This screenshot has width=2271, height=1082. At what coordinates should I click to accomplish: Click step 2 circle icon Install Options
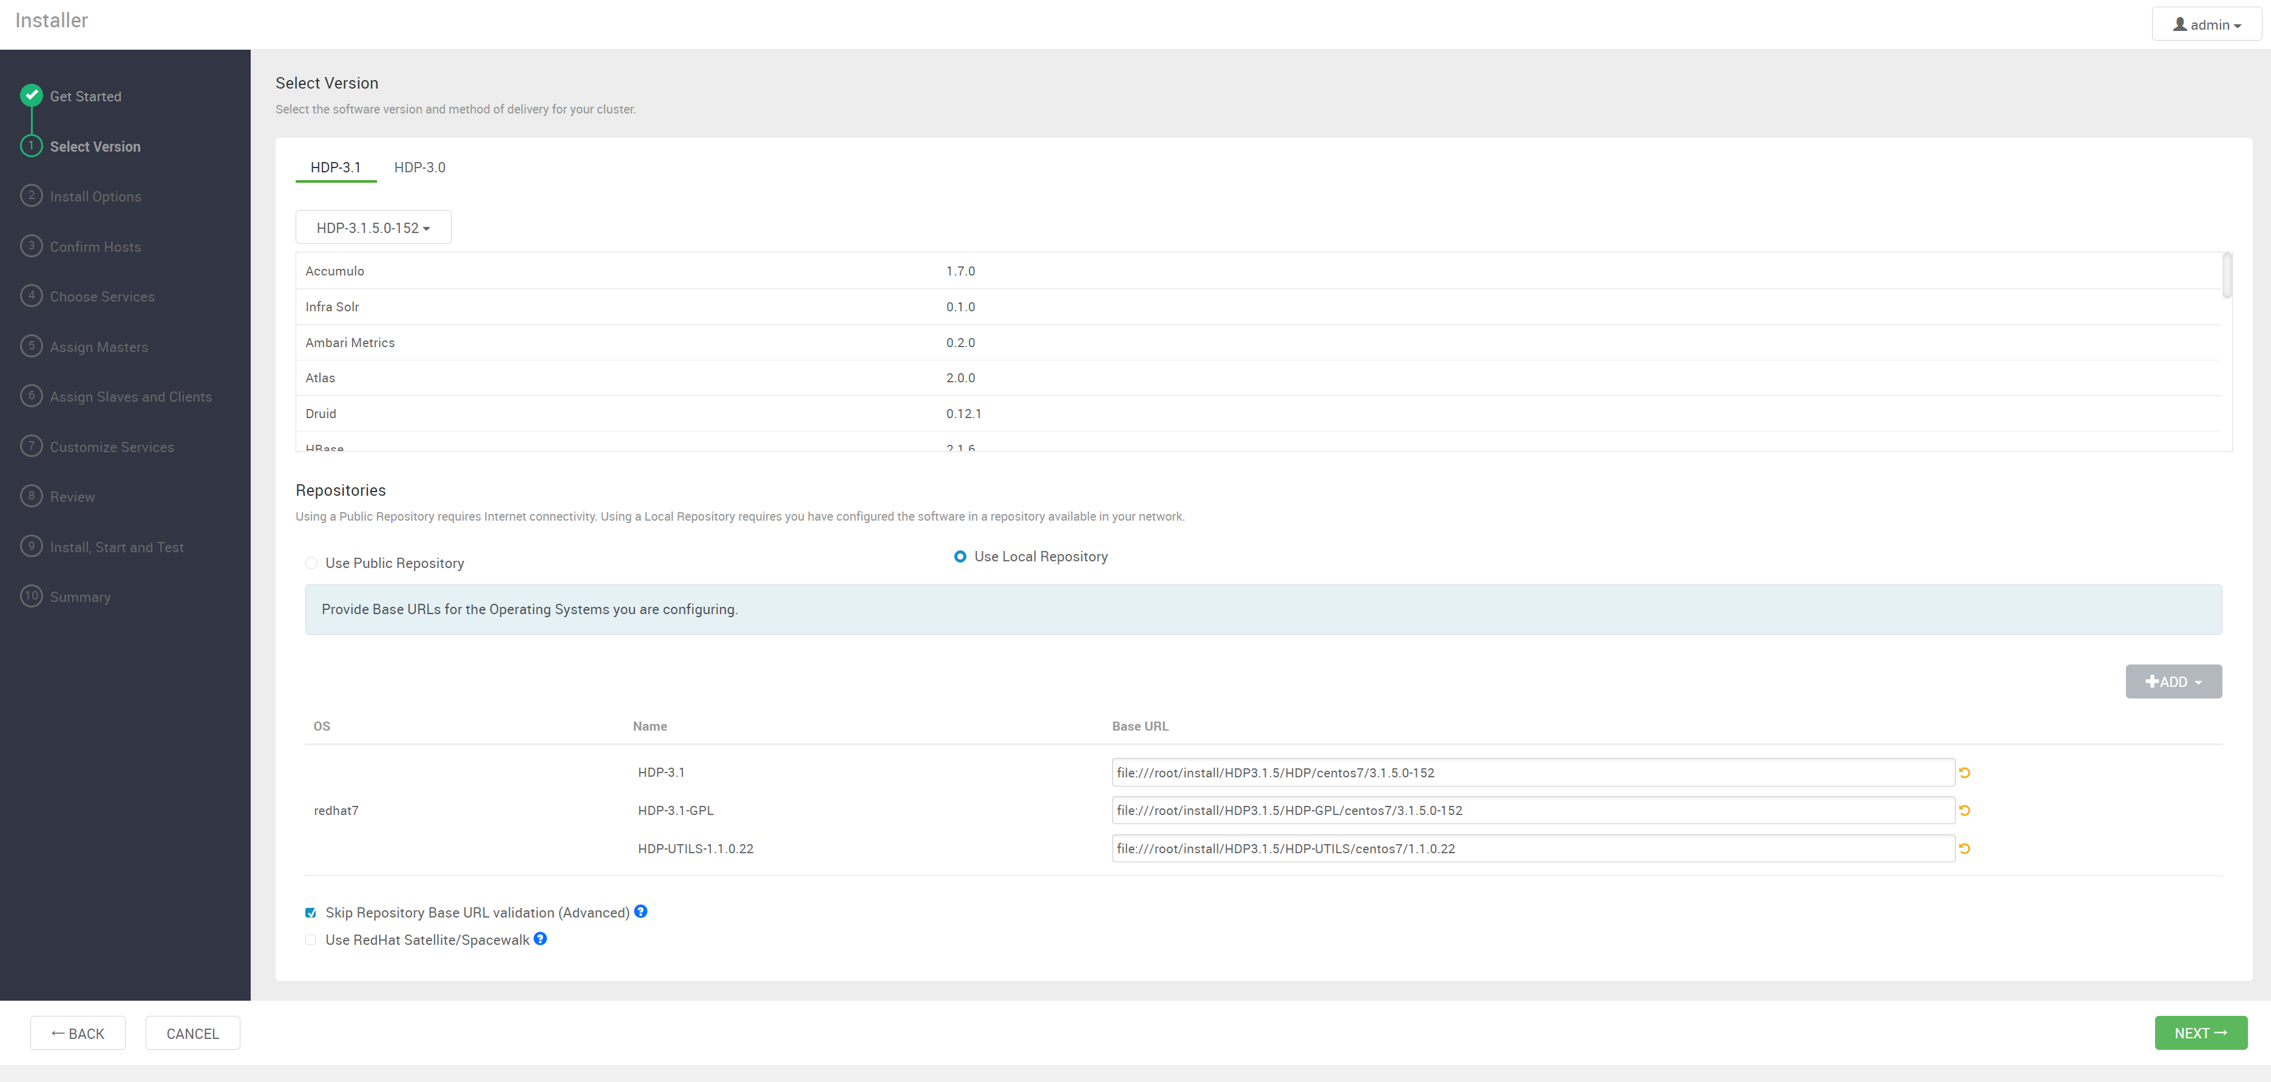(32, 195)
